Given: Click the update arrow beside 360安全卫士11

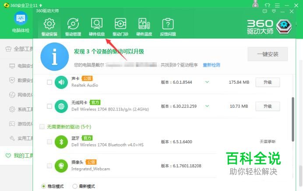Looking at the screenshot, I should coord(41,5).
